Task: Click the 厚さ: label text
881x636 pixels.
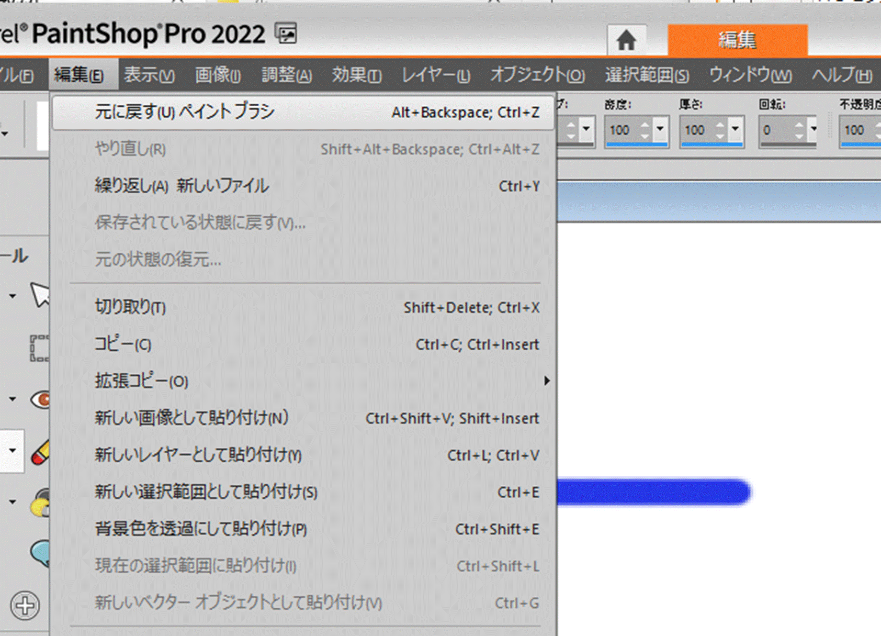Action: [x=691, y=104]
